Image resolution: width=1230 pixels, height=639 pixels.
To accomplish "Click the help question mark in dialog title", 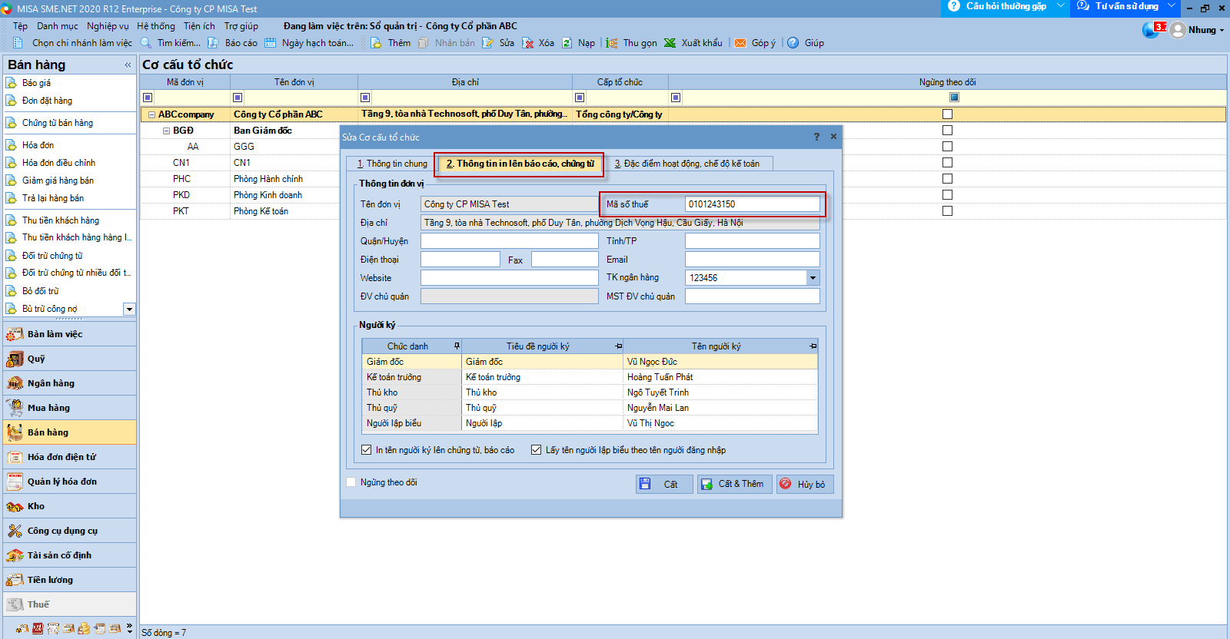I will [816, 137].
